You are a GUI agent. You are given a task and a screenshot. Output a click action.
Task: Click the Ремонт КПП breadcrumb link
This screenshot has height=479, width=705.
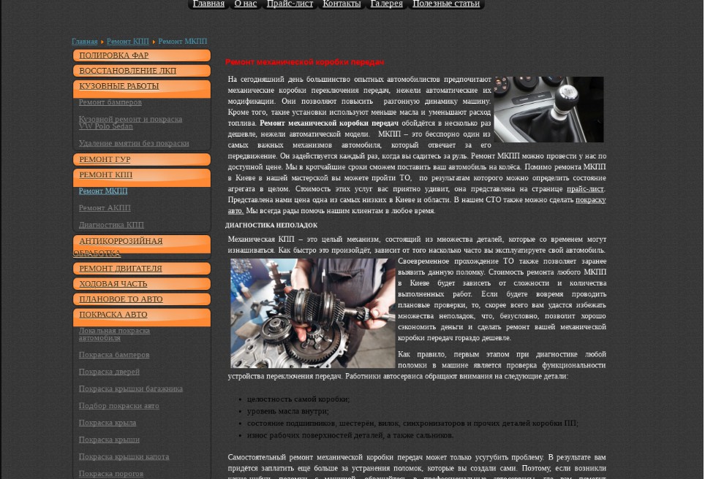[128, 42]
